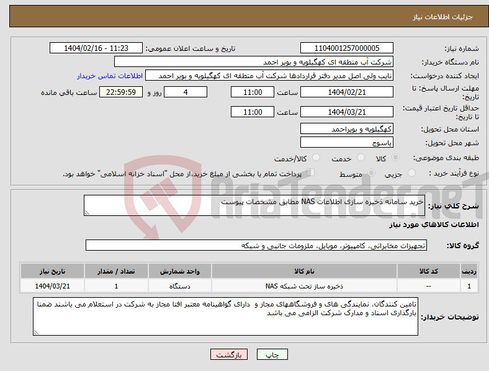Click the item name cell ذخیره ساز تحت شبکه NAS

304,286
